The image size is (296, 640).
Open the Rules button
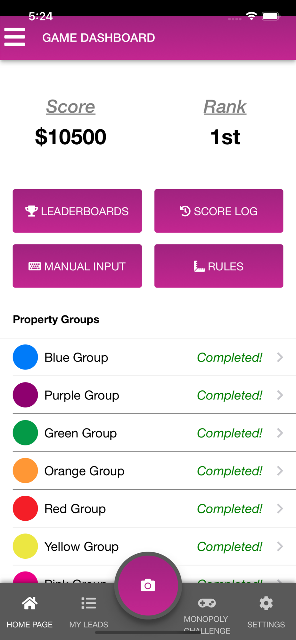pos(219,266)
